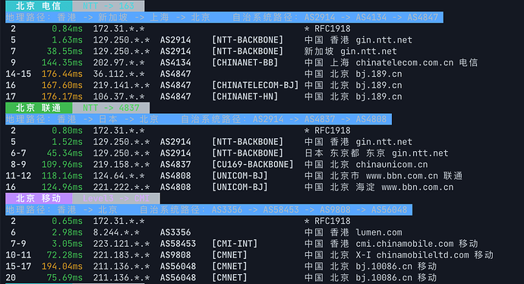
Task: Select the 1.63ms latency value
Action: pyautogui.click(x=67, y=40)
